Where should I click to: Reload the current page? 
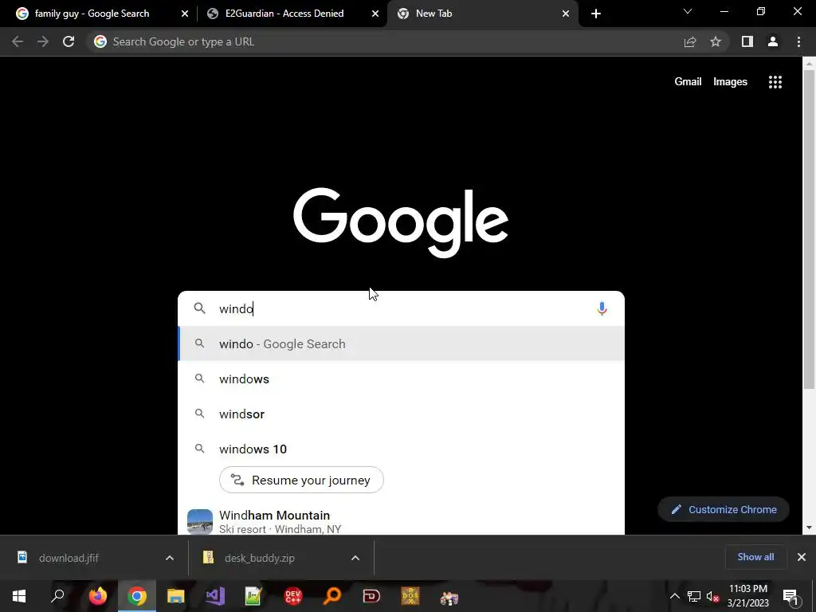69,41
